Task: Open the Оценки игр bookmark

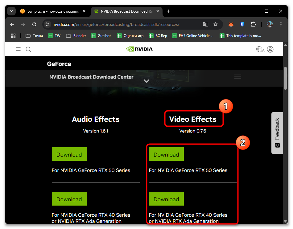Action: point(130,36)
